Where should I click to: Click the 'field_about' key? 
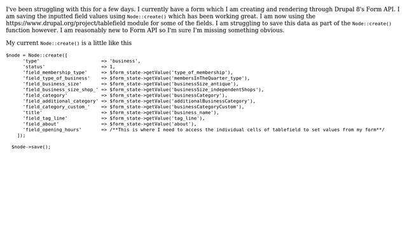pos(41,124)
